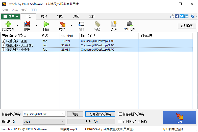Screen dimensions: 198x132
Task: Click the 扩展信息 column header
Action: click(x=166, y=36)
